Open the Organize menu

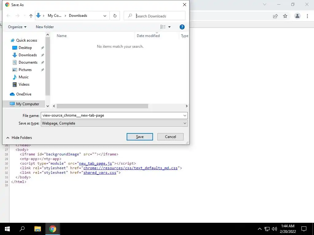pos(17,27)
